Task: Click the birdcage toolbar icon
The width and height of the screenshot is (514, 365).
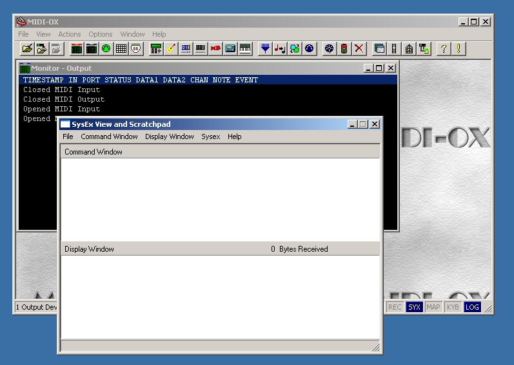Action: [409, 49]
